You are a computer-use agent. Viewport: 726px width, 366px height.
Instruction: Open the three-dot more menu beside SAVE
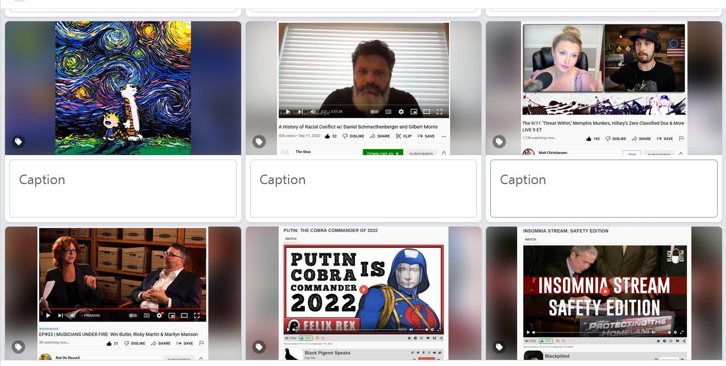click(x=443, y=137)
